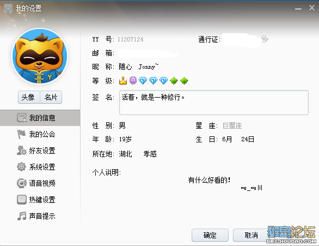Click the 签名 signature text box

[x=214, y=103]
